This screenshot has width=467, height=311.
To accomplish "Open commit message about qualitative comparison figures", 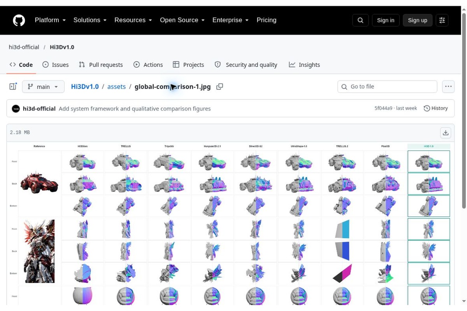I will coord(135,109).
